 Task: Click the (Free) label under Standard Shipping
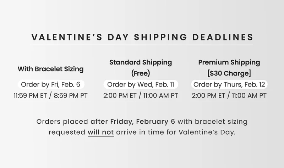141,74
